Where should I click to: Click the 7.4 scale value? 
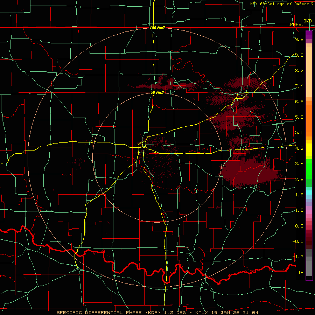click(x=299, y=86)
